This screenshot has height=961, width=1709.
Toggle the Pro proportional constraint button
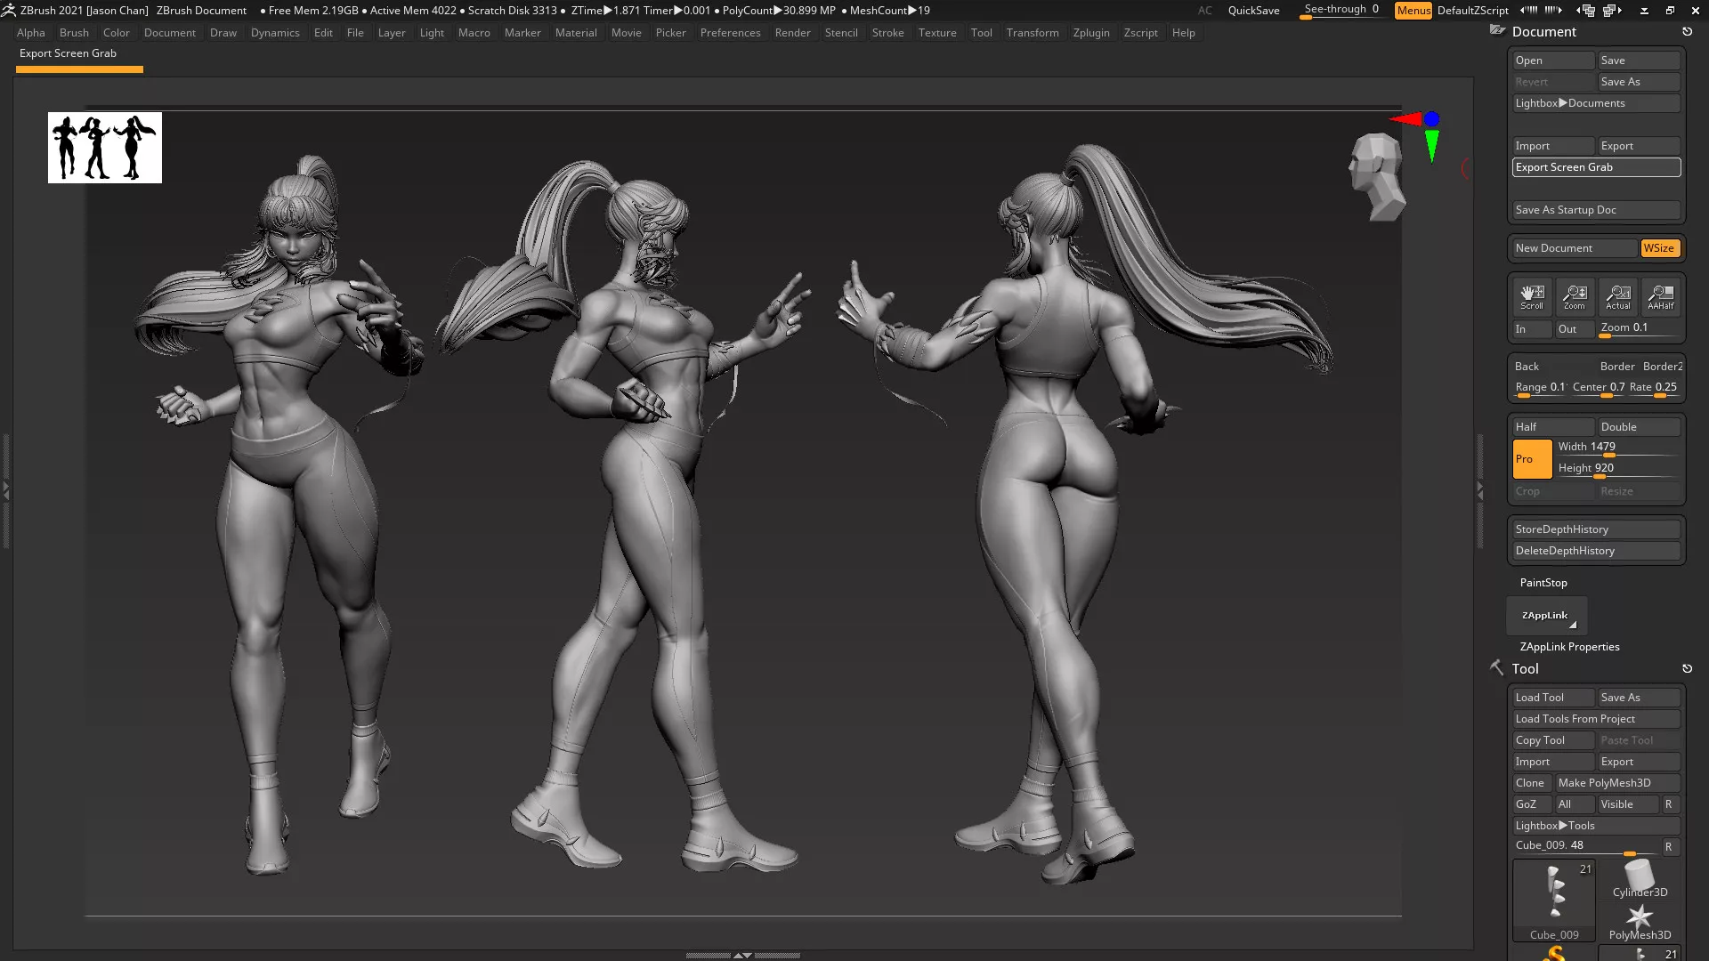(1531, 459)
